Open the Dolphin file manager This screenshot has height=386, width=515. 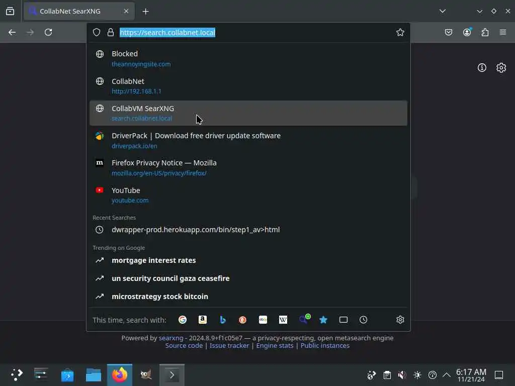point(94,375)
